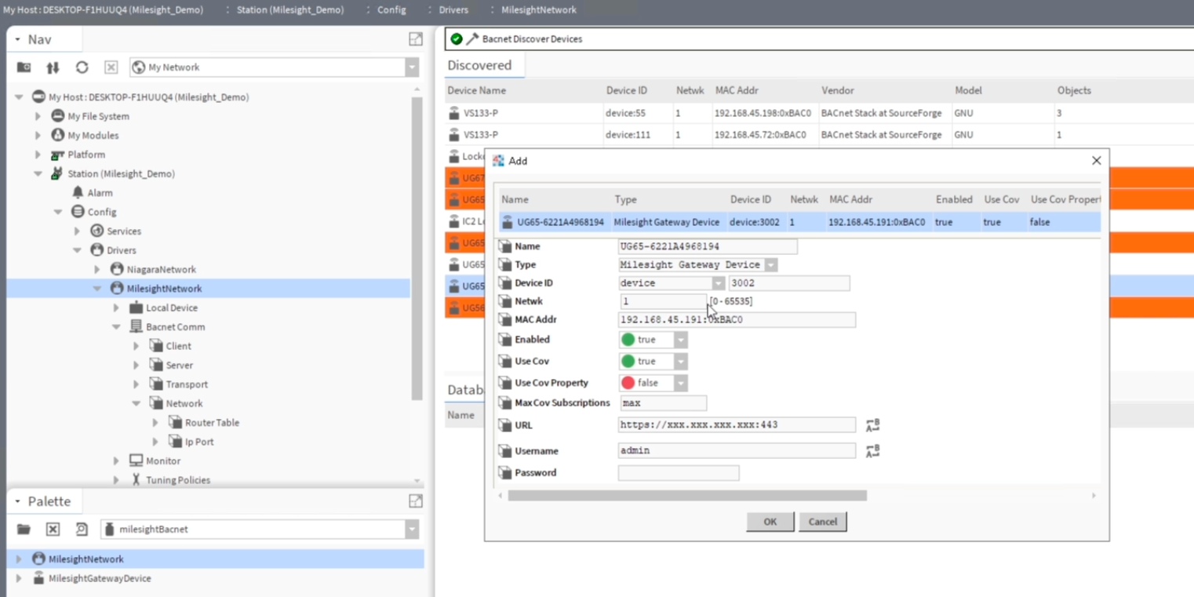Refresh the Nav tree
The width and height of the screenshot is (1194, 597).
pos(82,67)
